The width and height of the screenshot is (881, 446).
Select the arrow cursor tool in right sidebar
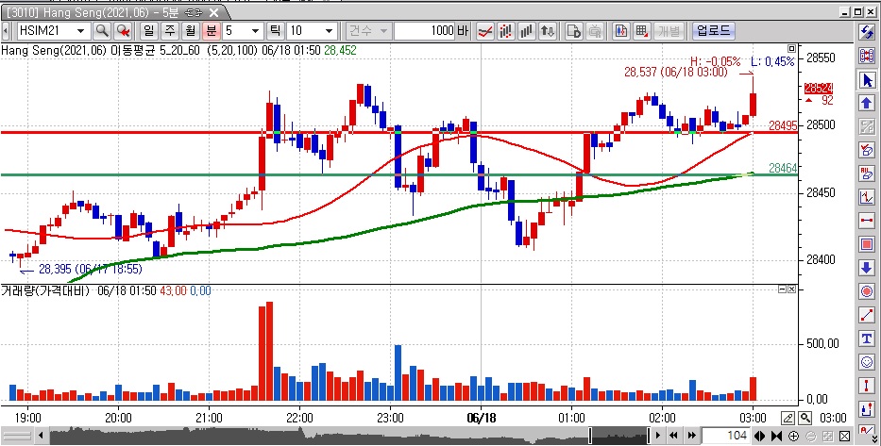point(866,78)
